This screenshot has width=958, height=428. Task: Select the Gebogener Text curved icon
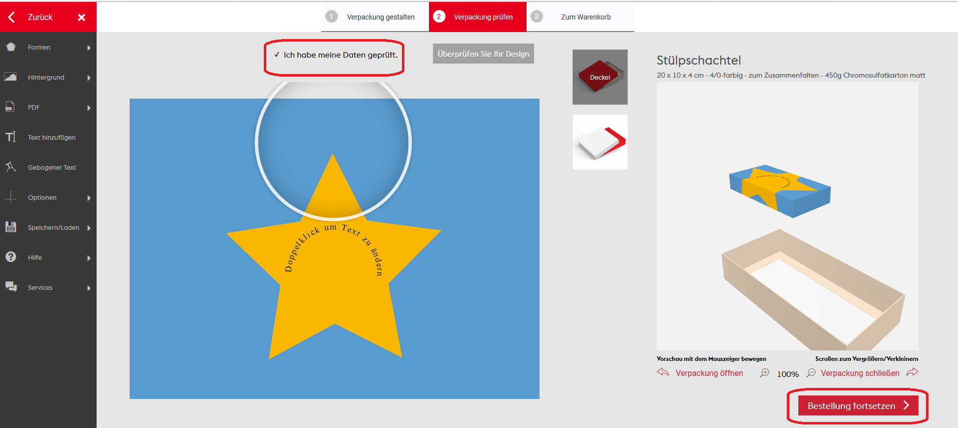pos(11,167)
